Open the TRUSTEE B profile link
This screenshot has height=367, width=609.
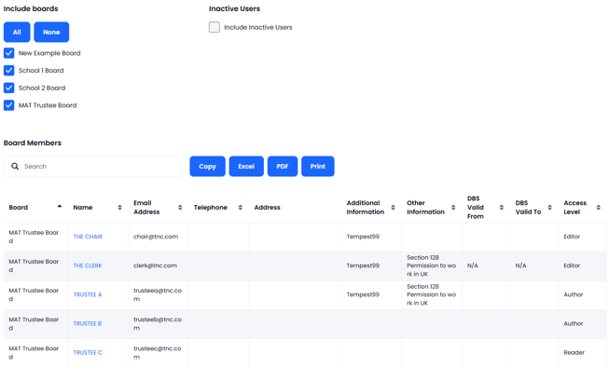(x=88, y=323)
